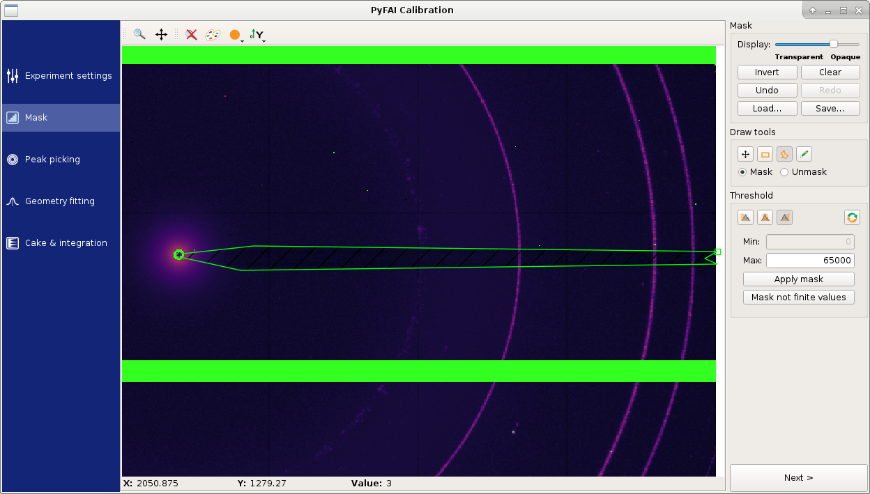Click the Apply mask button
The width and height of the screenshot is (870, 494).
(x=799, y=279)
